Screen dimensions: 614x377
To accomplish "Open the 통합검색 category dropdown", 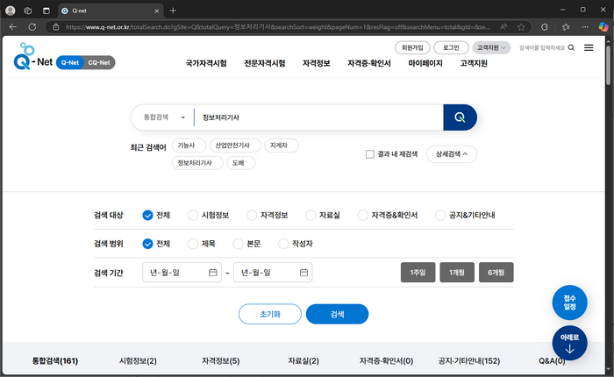I will pyautogui.click(x=165, y=117).
